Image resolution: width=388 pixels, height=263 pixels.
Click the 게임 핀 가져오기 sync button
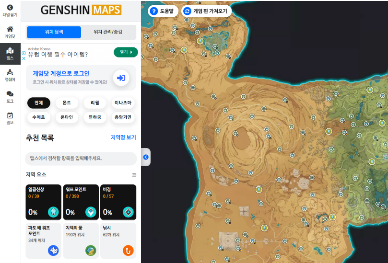[207, 11]
